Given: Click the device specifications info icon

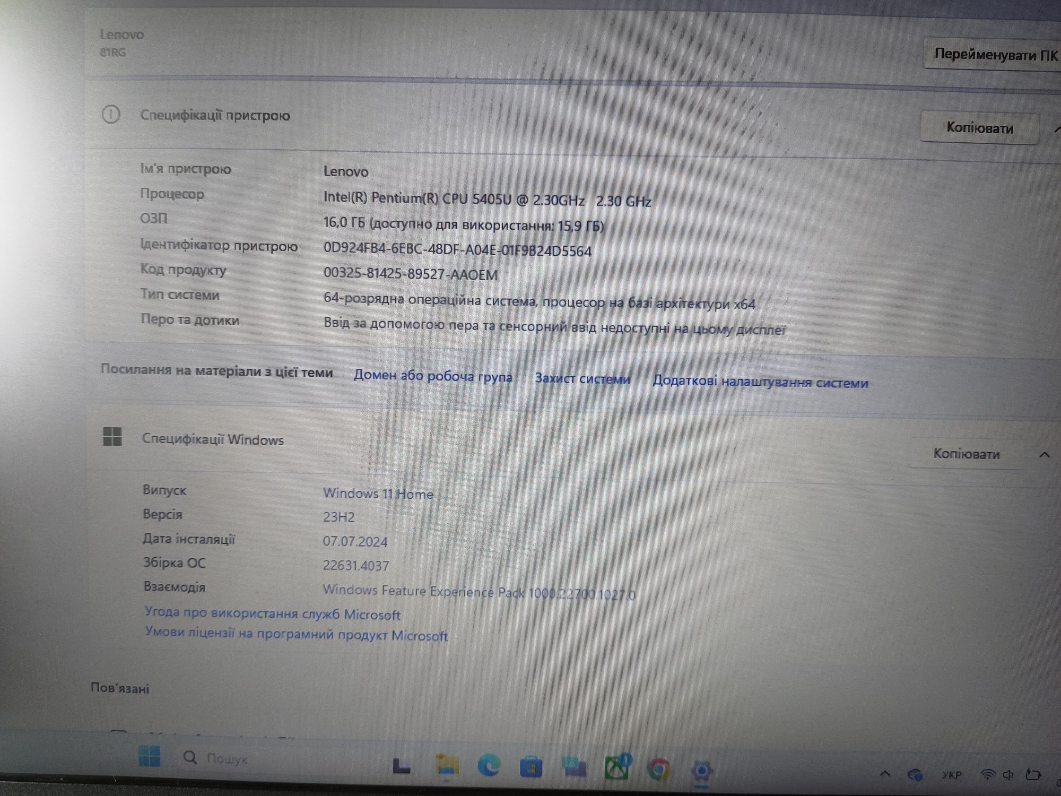Looking at the screenshot, I should (110, 114).
